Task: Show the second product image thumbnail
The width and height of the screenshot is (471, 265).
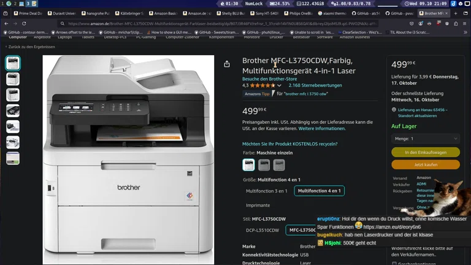Action: 13,79
